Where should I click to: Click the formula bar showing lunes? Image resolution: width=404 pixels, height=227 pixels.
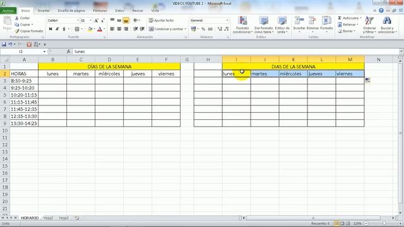[x=235, y=52]
